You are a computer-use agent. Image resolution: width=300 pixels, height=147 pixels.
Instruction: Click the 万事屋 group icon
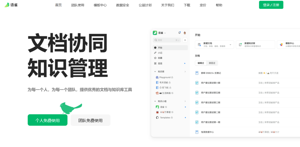(157, 112)
